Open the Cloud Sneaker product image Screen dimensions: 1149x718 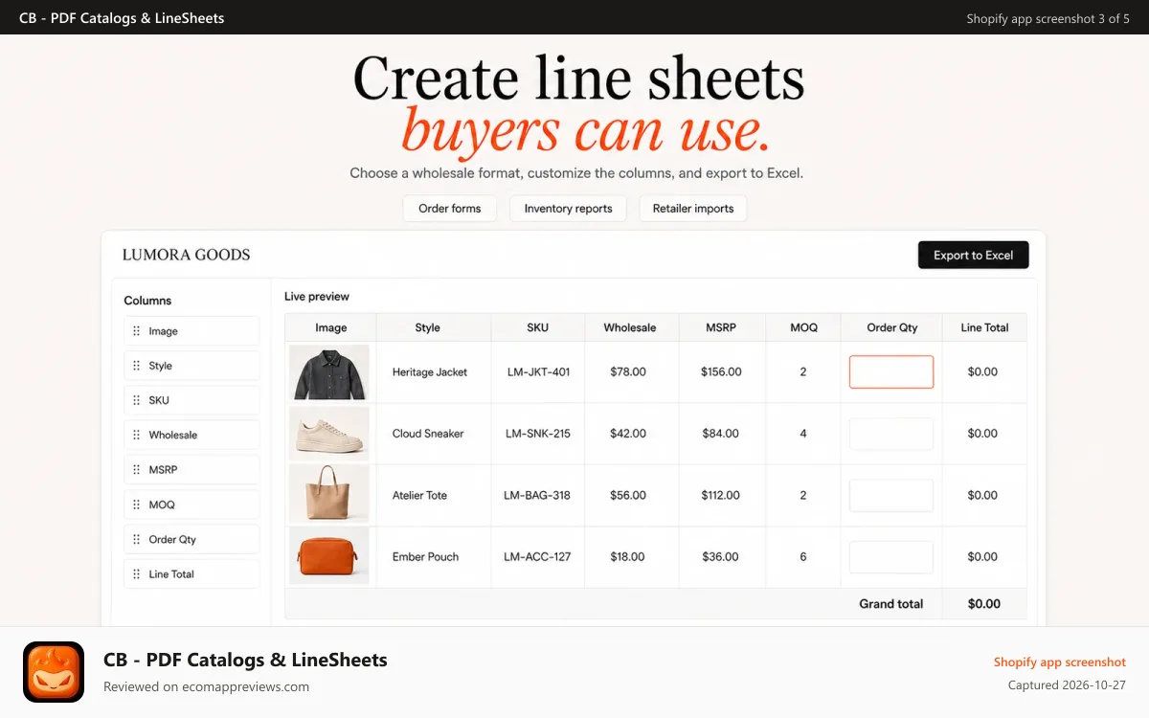point(329,434)
